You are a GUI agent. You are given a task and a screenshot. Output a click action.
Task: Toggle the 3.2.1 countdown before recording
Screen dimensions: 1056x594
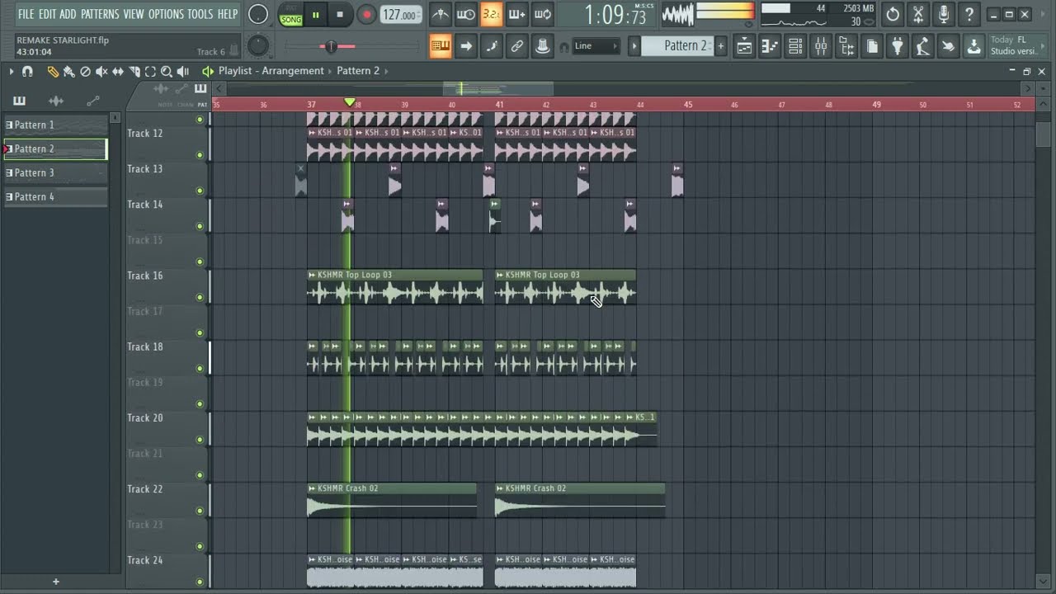point(492,14)
